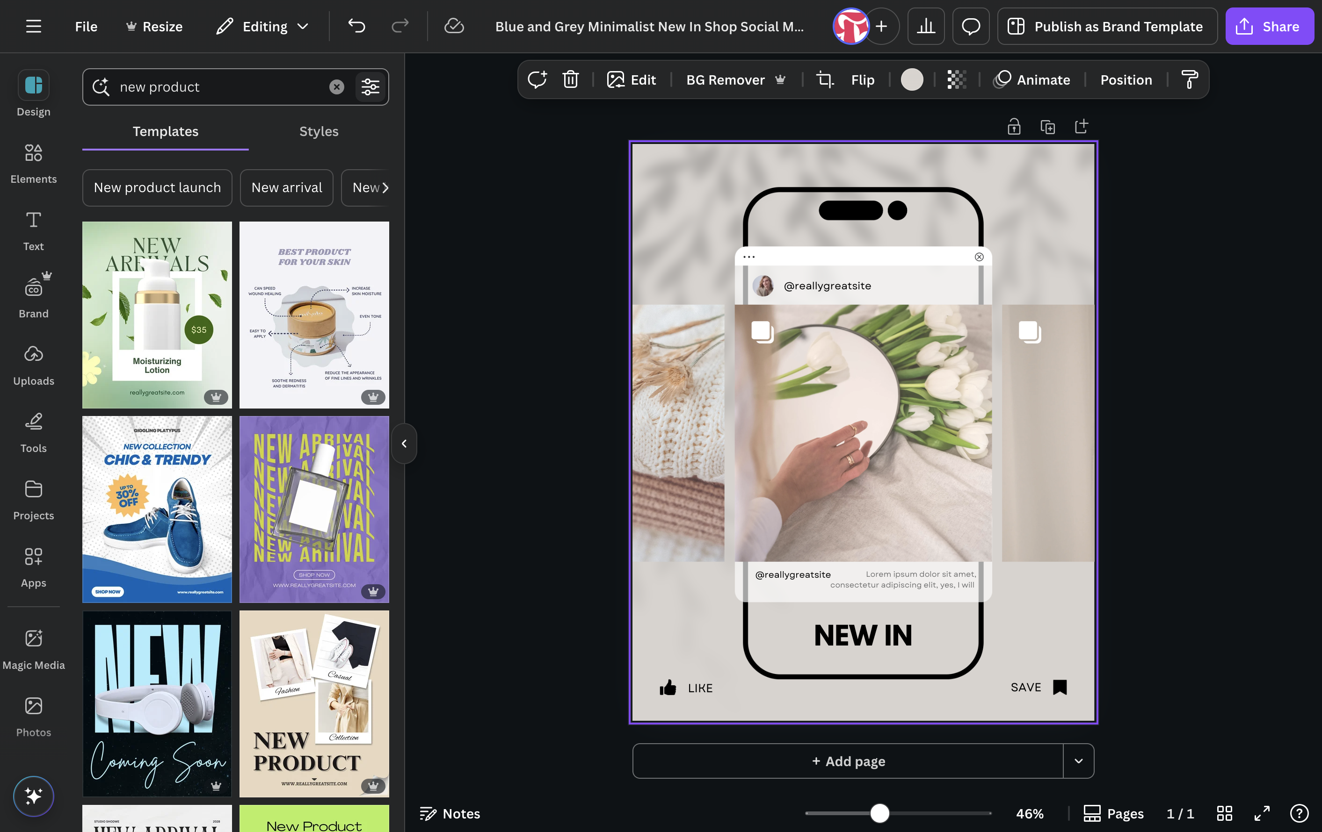Click the '+ Add page' button
Screen dimensions: 1322x832
(x=848, y=760)
